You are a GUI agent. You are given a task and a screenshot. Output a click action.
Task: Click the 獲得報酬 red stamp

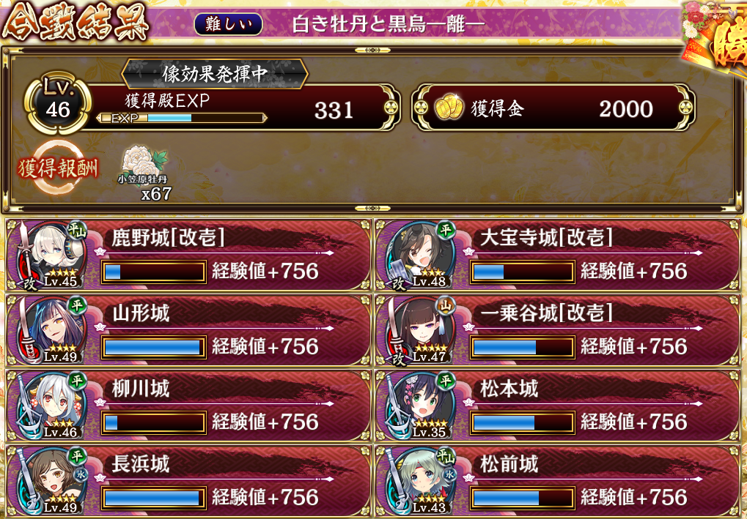coord(57,168)
